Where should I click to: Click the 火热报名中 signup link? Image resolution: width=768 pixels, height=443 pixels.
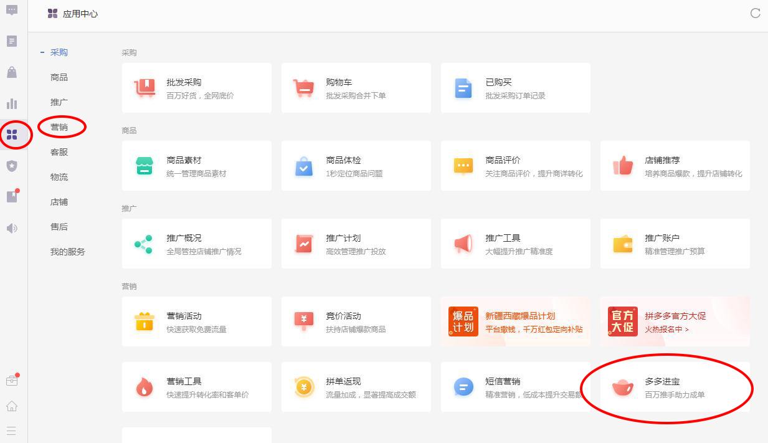point(666,329)
